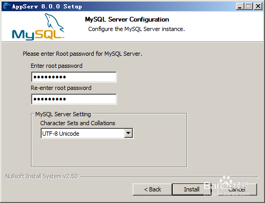265x203 pixels.
Task: Click the MySQL Server Configuration heading
Action: click(127, 19)
